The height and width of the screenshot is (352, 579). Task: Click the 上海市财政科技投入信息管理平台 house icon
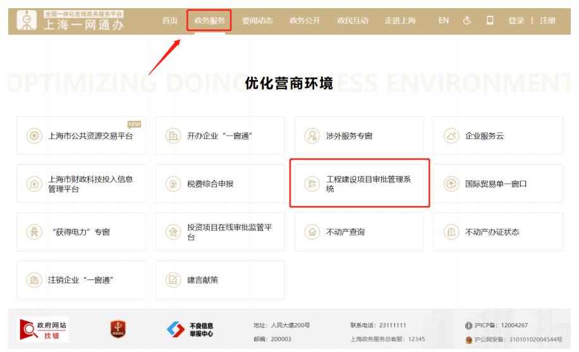[x=34, y=184]
